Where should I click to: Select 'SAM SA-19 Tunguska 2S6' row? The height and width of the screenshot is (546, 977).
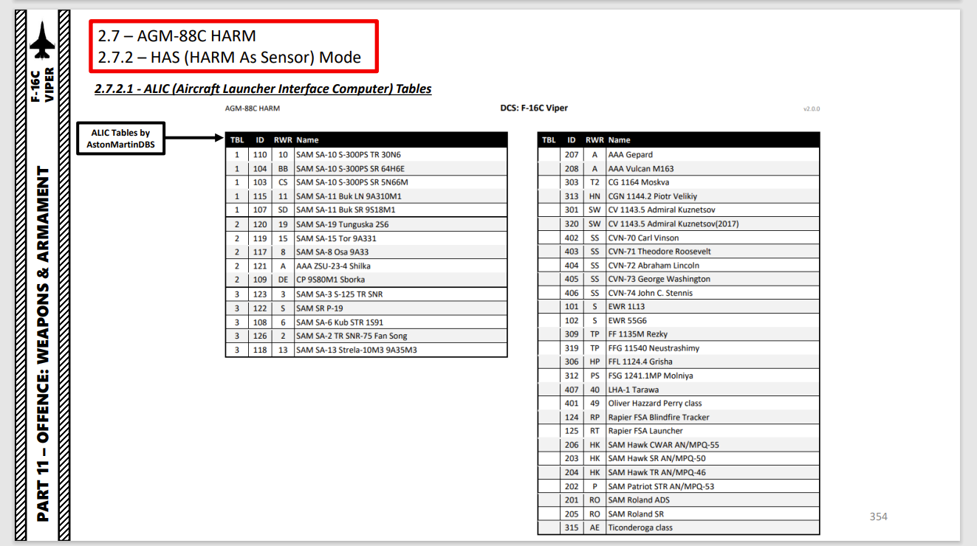[366, 224]
